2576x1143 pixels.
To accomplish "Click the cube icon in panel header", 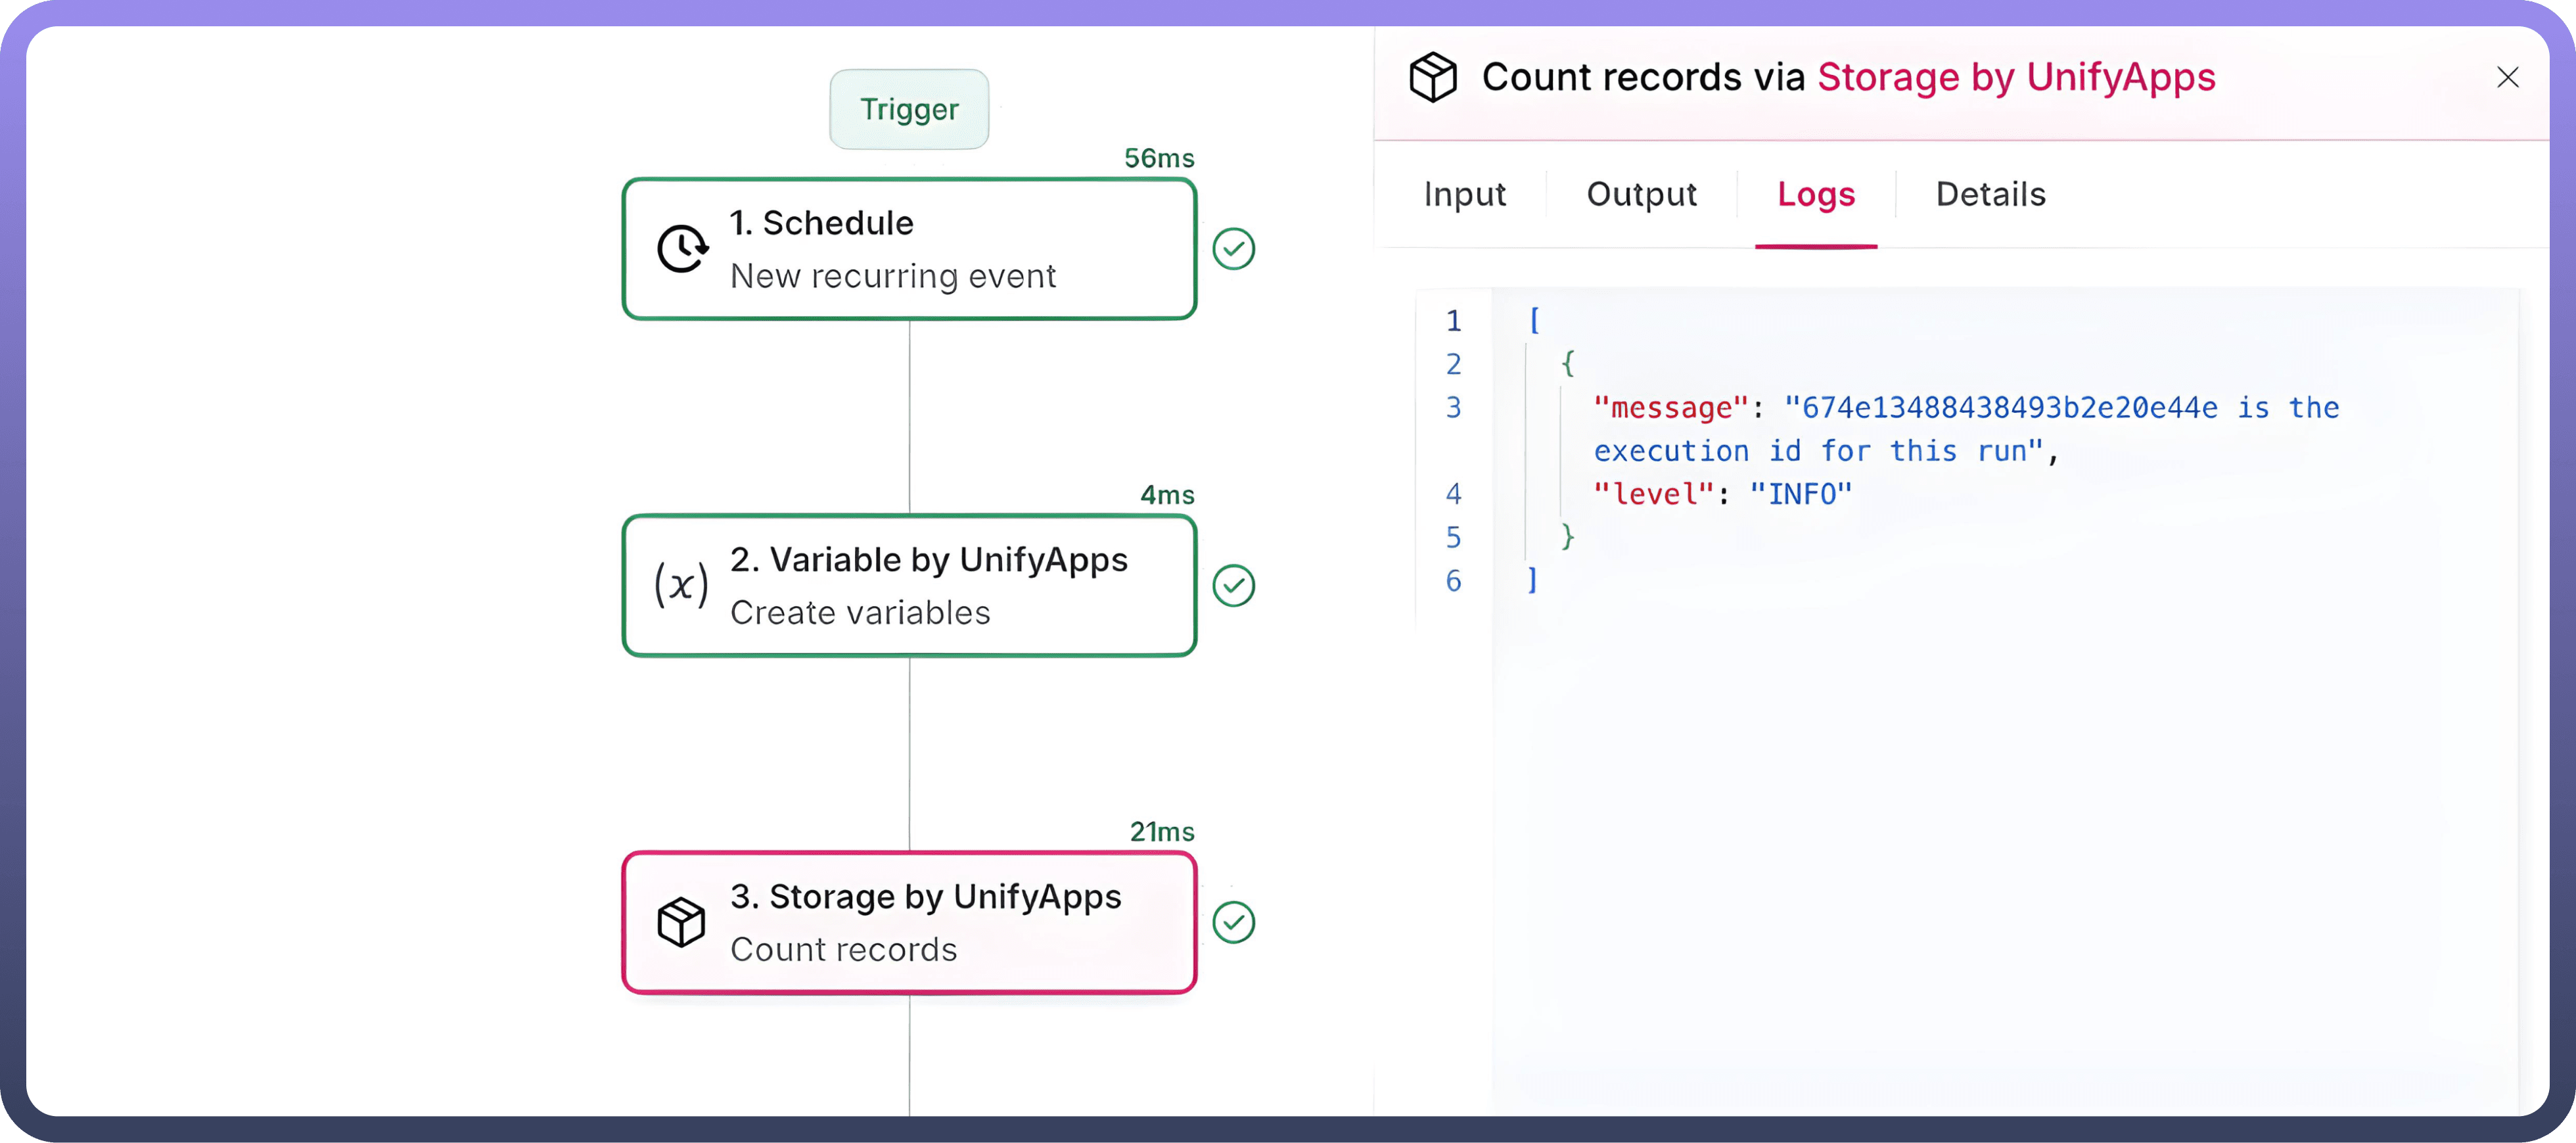I will pos(1432,77).
